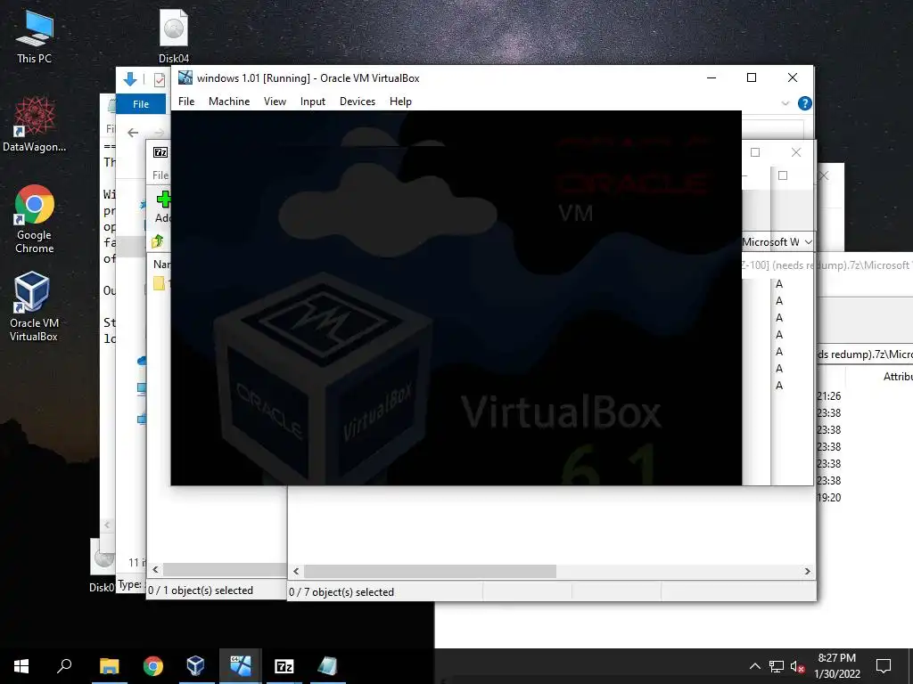Click the 19:20 time entry in rear list
The width and height of the screenshot is (913, 684).
(828, 497)
